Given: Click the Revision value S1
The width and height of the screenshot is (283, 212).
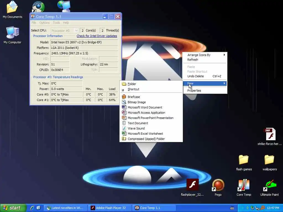Looking at the screenshot, I should tap(60, 64).
